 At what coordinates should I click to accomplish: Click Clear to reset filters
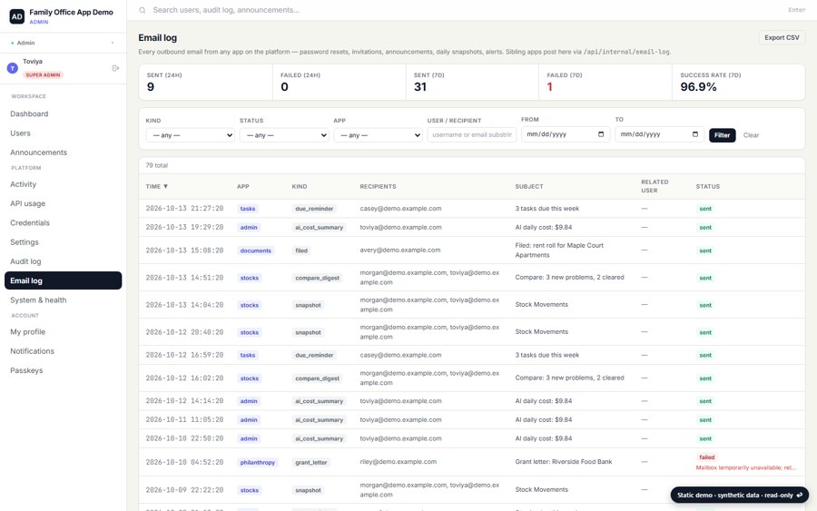point(751,135)
